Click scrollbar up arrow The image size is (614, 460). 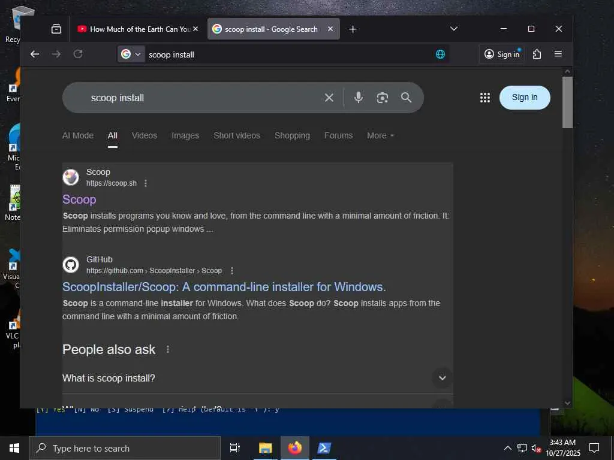tap(567, 72)
